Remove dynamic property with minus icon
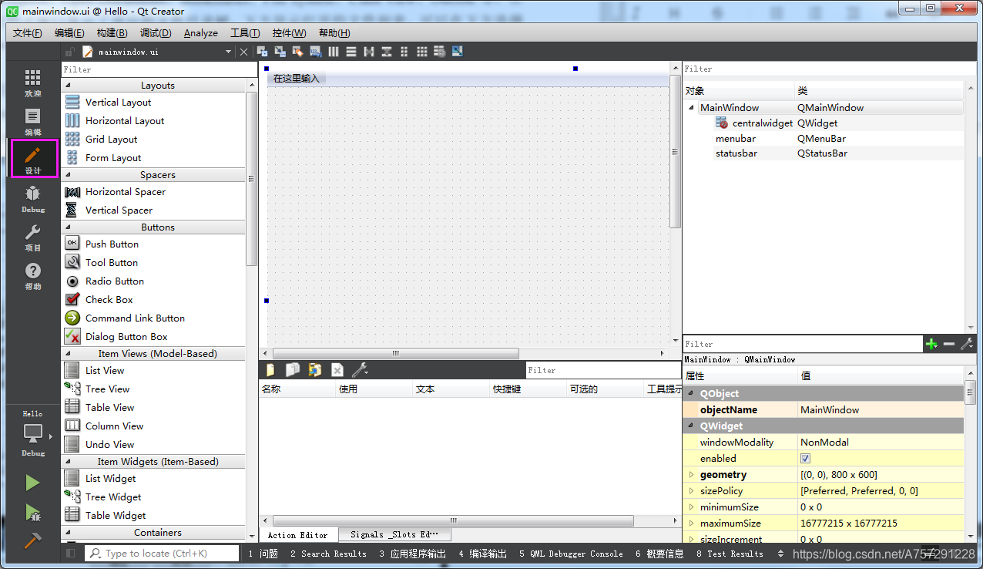This screenshot has height=569, width=983. pos(949,344)
